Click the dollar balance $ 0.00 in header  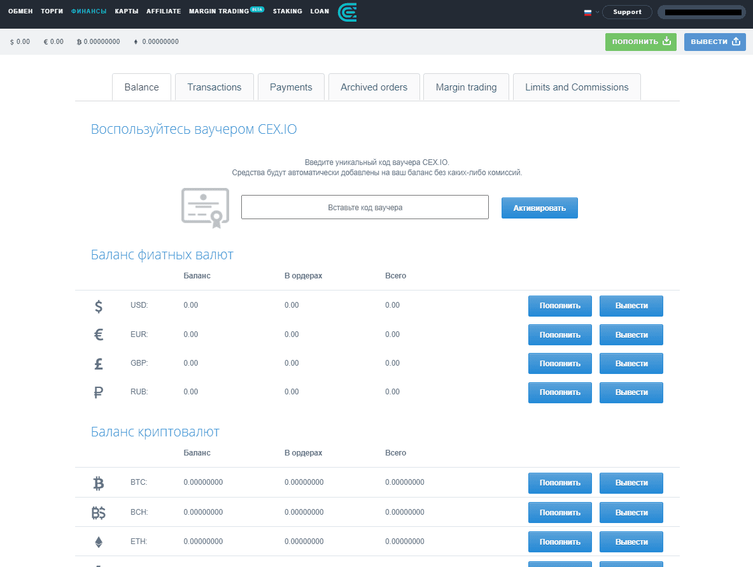coord(20,42)
